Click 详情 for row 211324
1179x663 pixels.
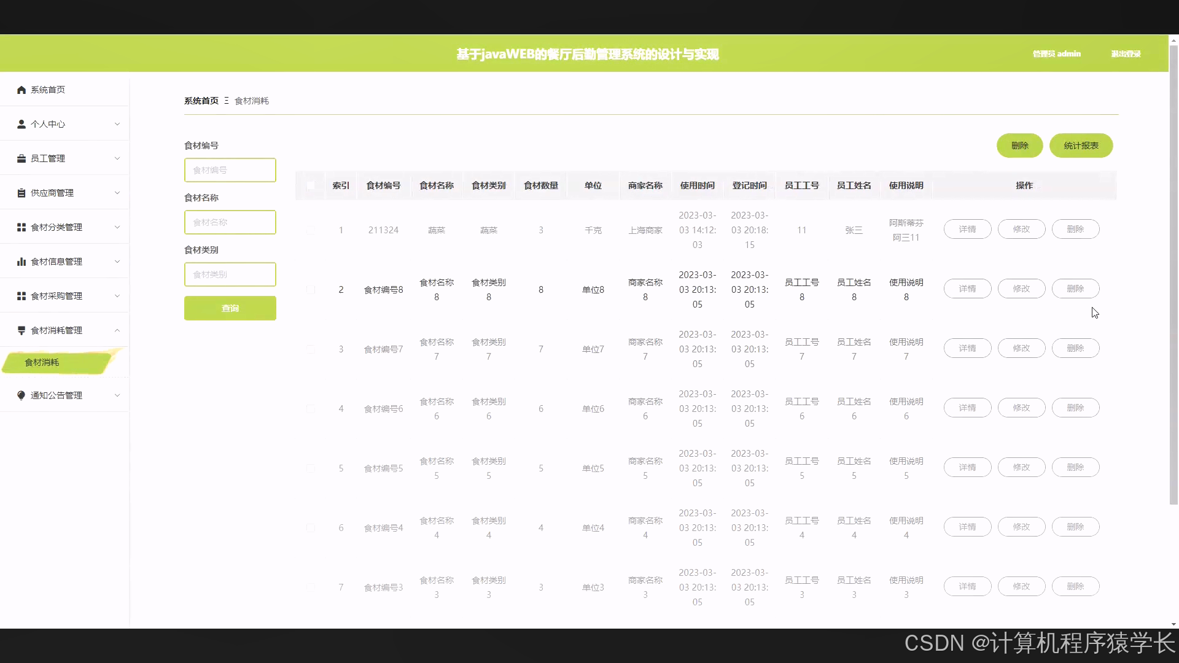967,229
